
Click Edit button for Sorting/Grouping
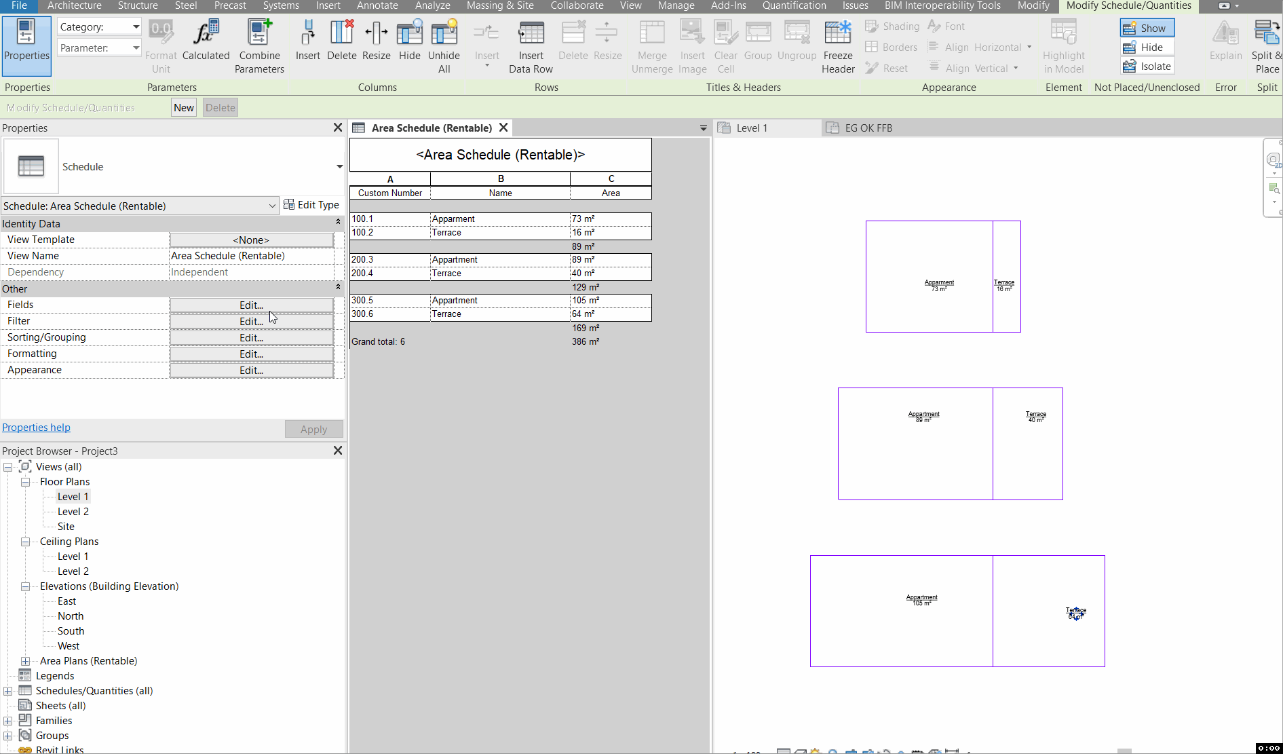click(x=252, y=338)
